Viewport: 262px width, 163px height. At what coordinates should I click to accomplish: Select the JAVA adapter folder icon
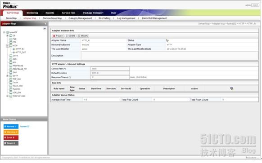pos(11,56)
